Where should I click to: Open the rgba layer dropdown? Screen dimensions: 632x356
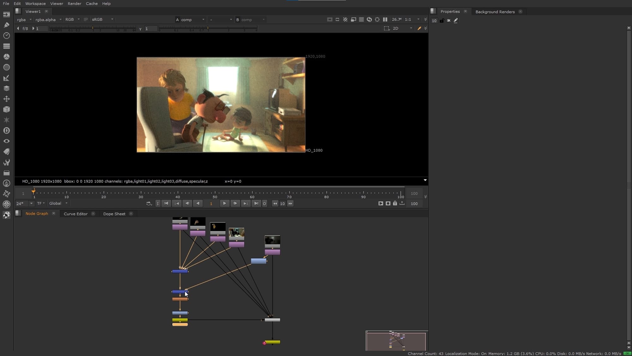[24, 19]
